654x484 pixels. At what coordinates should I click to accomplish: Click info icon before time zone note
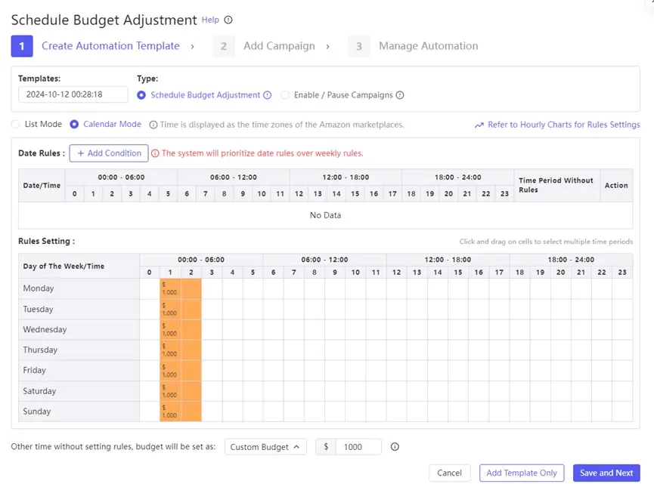pyautogui.click(x=153, y=125)
